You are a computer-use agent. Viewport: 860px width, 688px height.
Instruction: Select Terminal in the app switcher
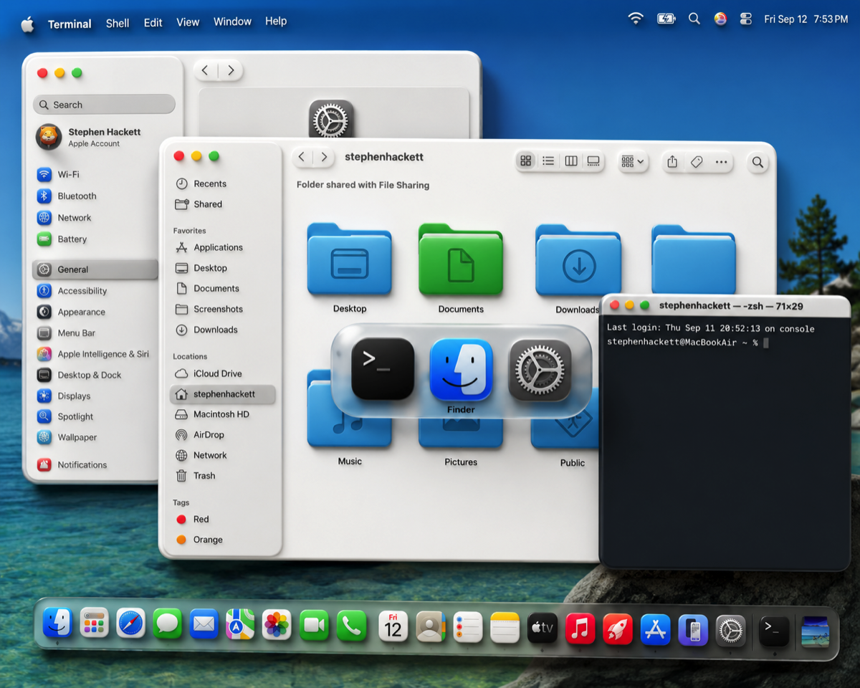pos(383,369)
